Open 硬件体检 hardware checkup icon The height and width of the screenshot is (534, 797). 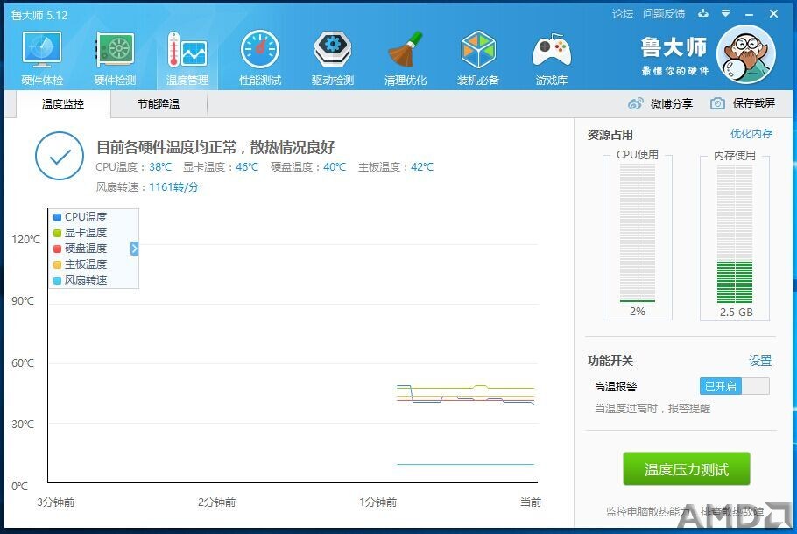pyautogui.click(x=42, y=50)
